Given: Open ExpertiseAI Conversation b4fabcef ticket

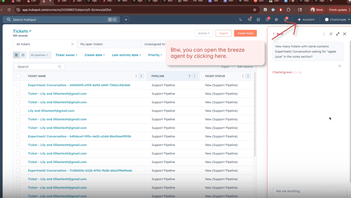Looking at the screenshot, I should pyautogui.click(x=79, y=136).
